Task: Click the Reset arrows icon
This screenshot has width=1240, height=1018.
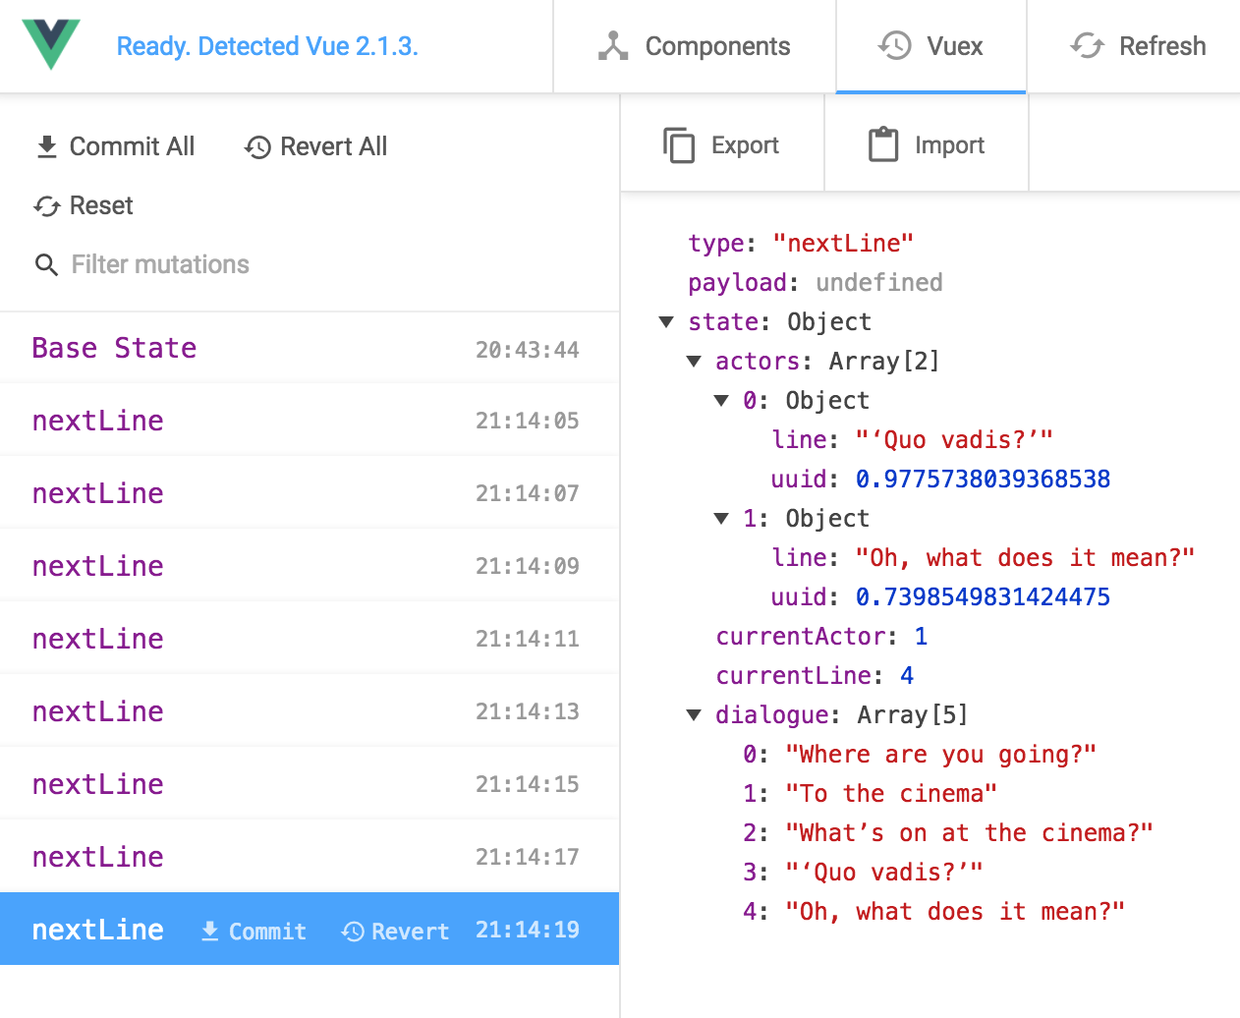Action: point(46,206)
